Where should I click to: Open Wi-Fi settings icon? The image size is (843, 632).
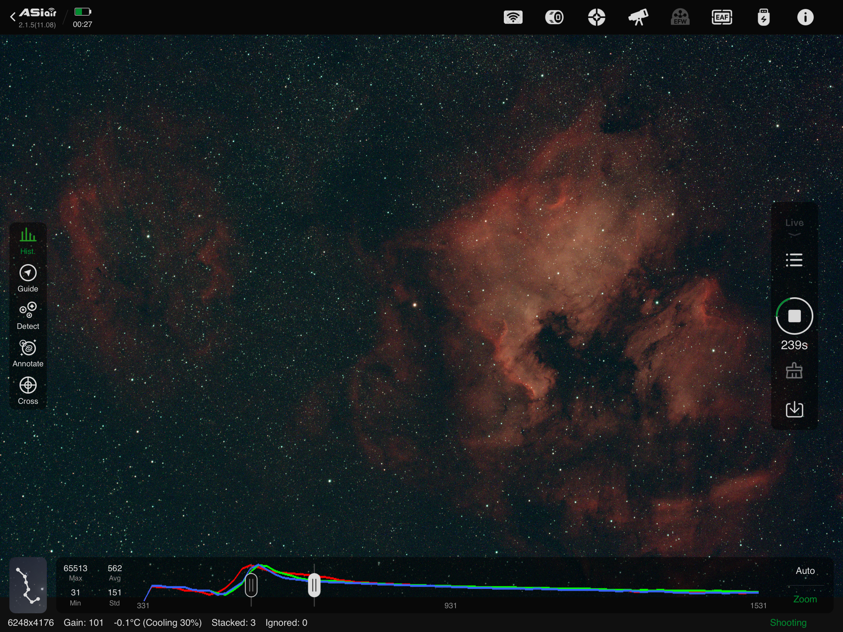click(x=513, y=18)
